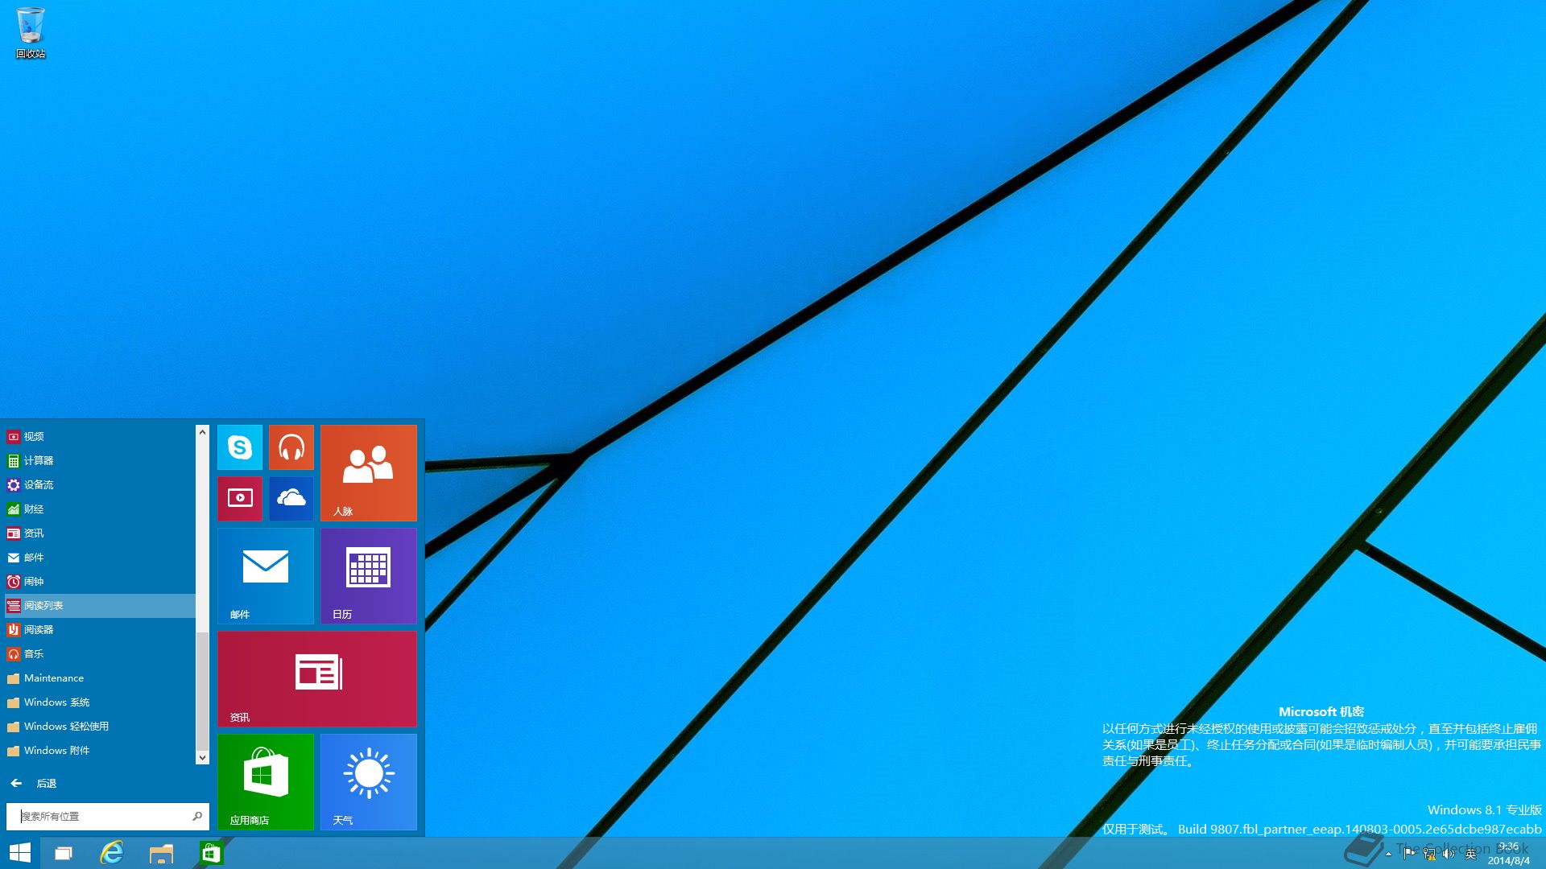Open the Store icon on the taskbar
Viewport: 1546px width, 869px height.
tap(211, 853)
